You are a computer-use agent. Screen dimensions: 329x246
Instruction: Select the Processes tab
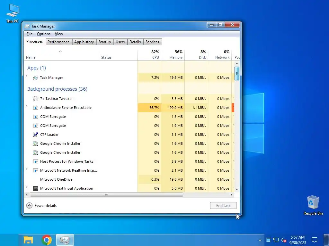pyautogui.click(x=35, y=41)
